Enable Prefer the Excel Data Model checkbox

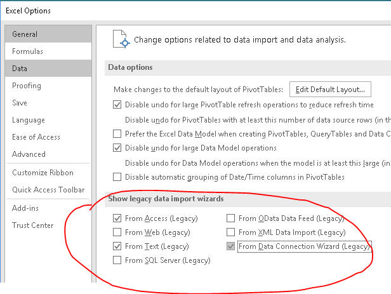click(117, 134)
